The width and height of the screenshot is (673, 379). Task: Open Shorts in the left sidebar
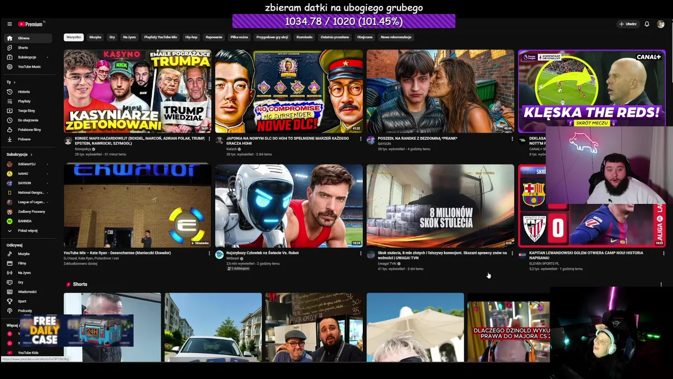pyautogui.click(x=28, y=48)
